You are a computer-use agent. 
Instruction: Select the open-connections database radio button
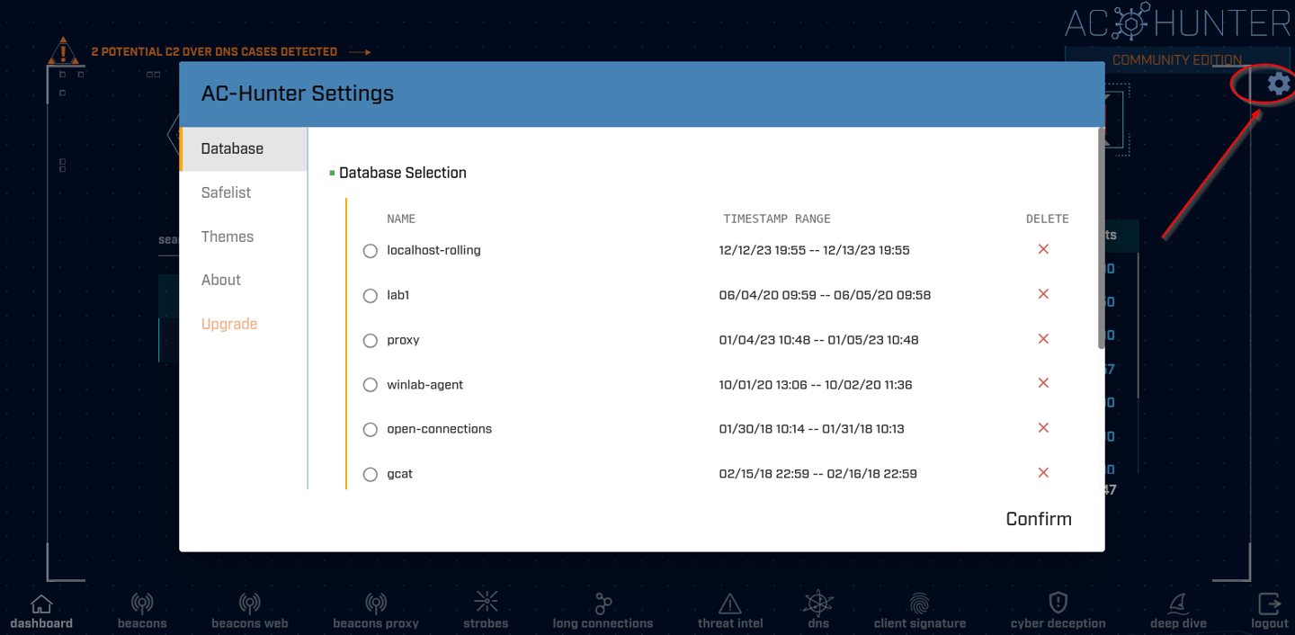click(x=370, y=430)
